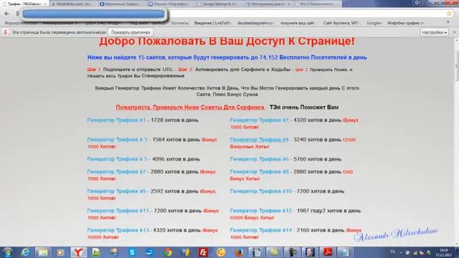Image resolution: width=459 pixels, height=258 pixels.
Task: Open Генератор Трафика #13 link
Action: (118, 230)
